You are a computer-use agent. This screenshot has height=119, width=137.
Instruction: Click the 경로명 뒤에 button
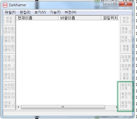(x=126, y=67)
